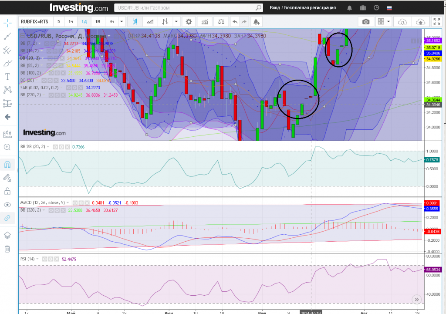
Task: Click the notifications bell in header
Action: [x=349, y=8]
